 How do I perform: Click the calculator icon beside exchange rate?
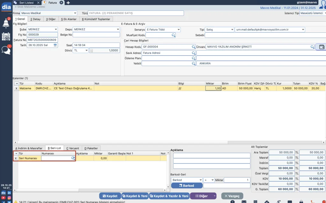coord(91,51)
